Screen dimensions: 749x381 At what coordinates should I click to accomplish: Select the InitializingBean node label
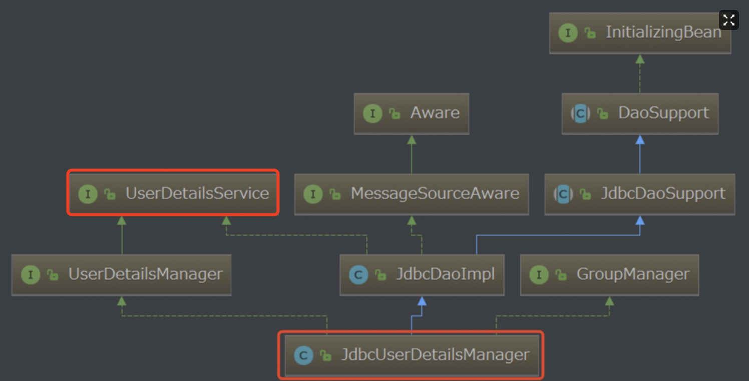tap(663, 32)
